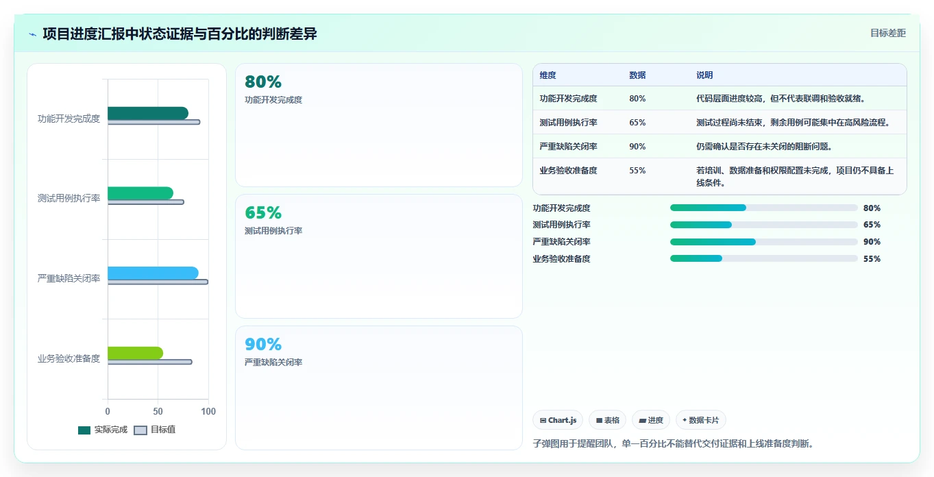
Task: Click the 80% value beside the progress bar
Action: click(872, 208)
